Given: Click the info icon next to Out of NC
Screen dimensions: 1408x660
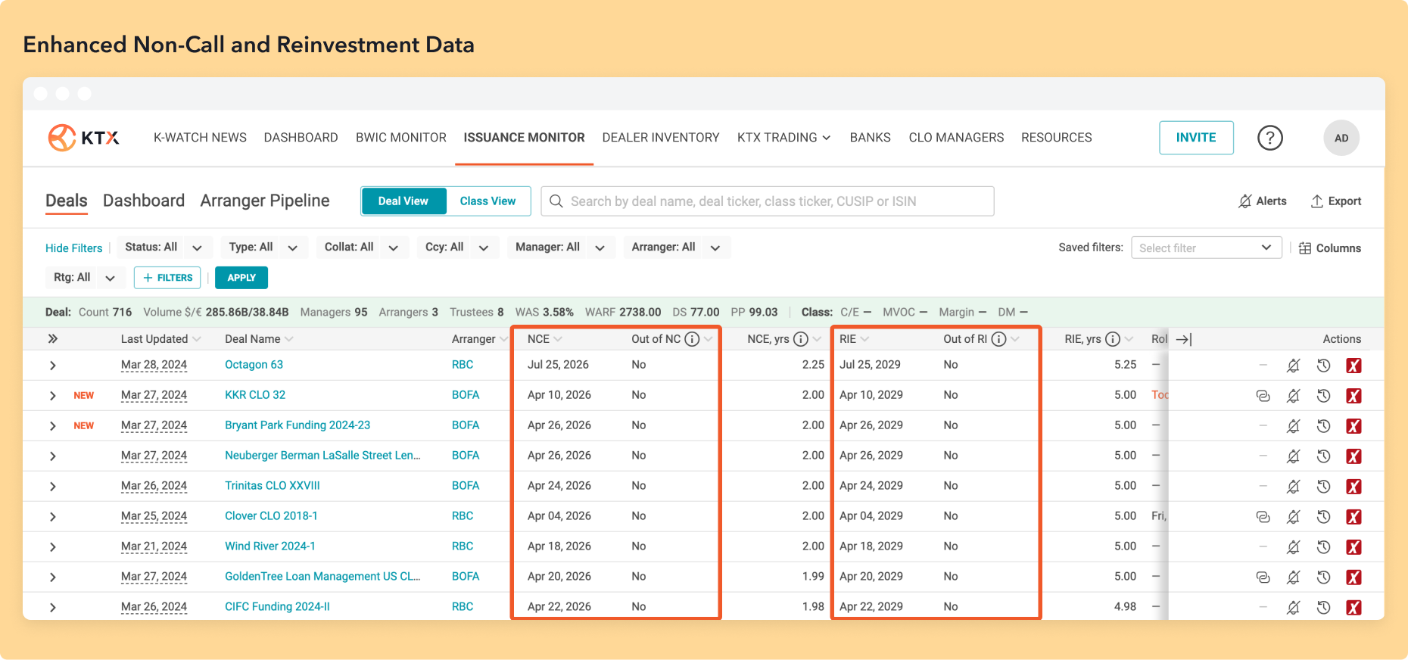Looking at the screenshot, I should point(692,339).
